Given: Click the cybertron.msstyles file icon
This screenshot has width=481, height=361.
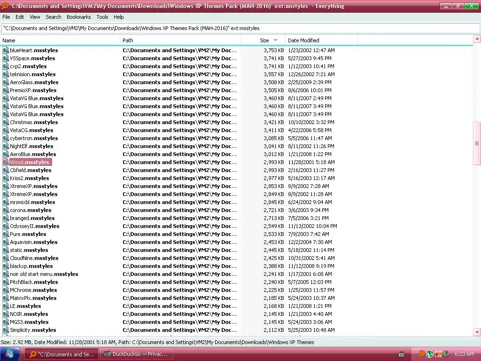Looking at the screenshot, I should (x=6, y=138).
